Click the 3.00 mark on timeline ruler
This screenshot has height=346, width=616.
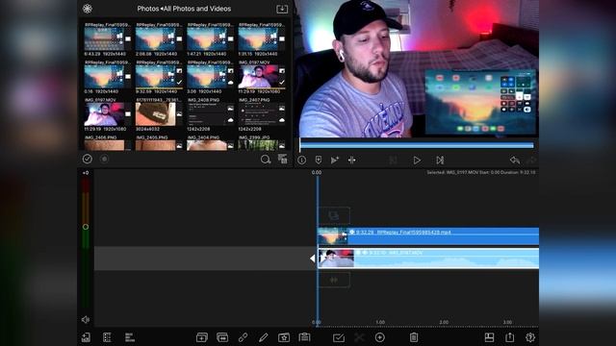tap(507, 322)
